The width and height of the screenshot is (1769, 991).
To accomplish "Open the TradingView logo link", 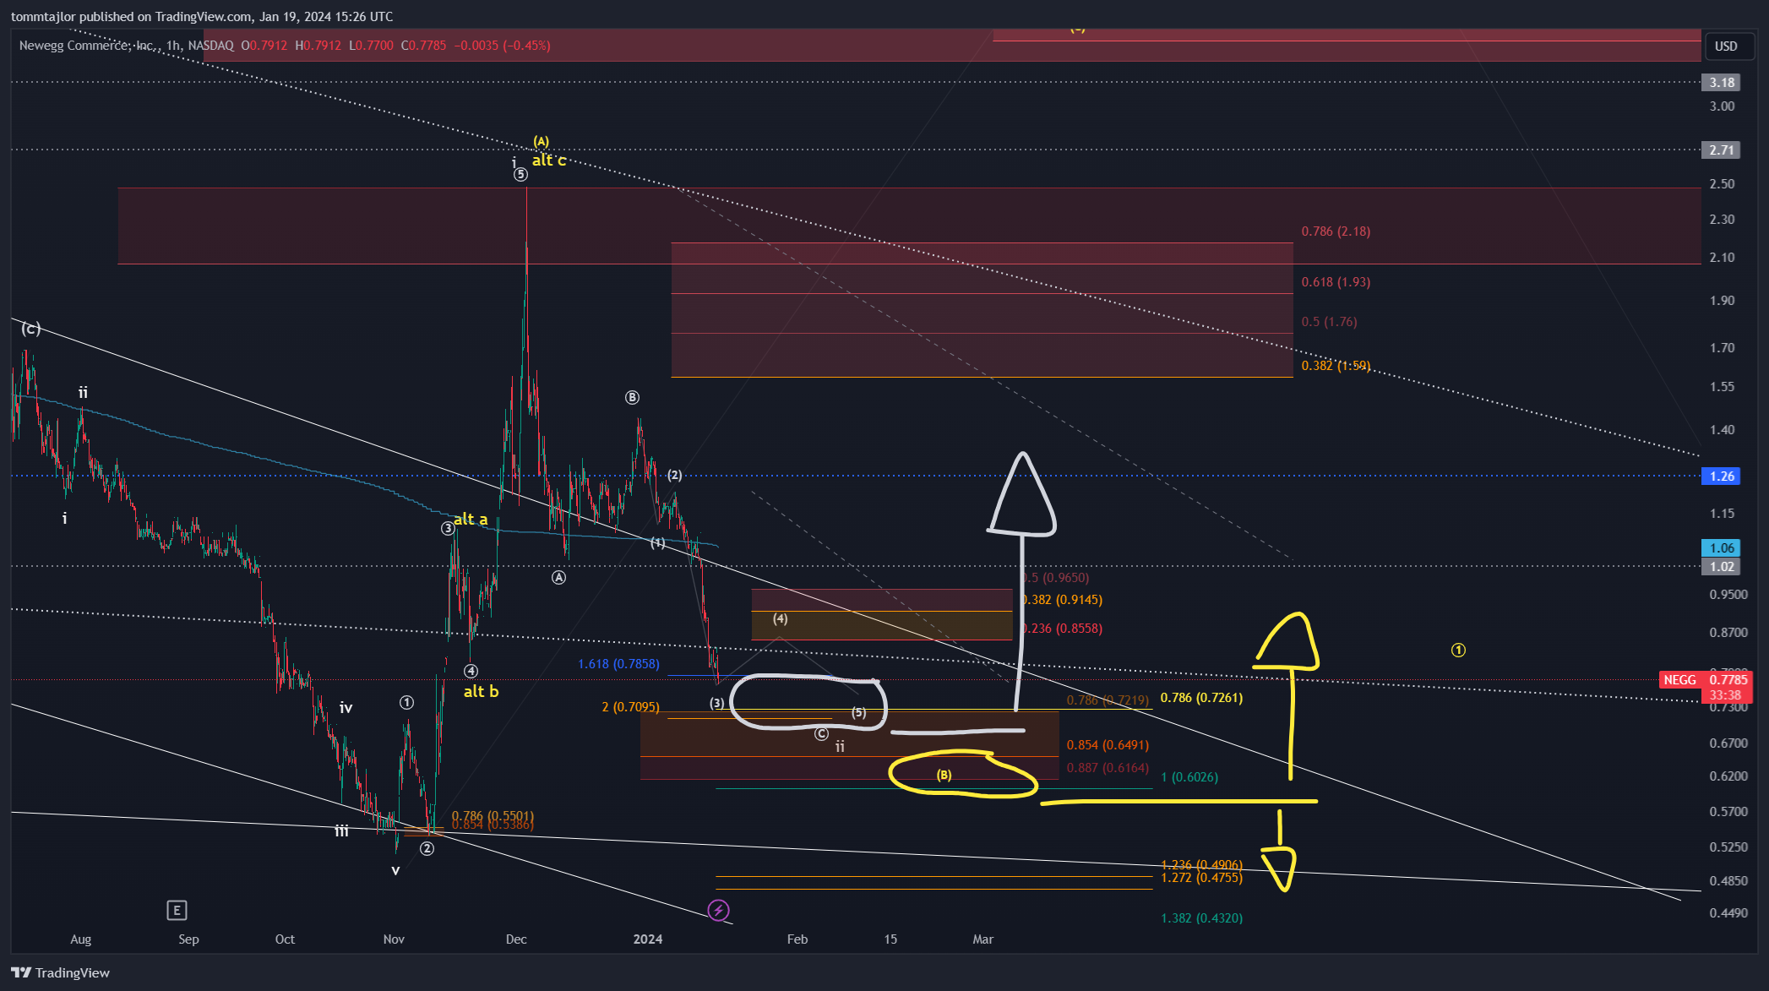I will tap(60, 972).
